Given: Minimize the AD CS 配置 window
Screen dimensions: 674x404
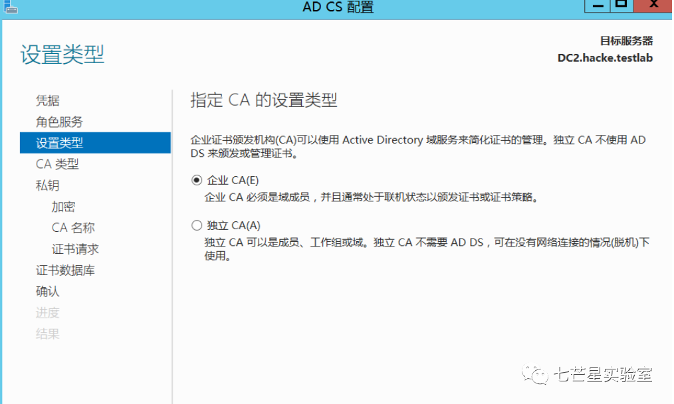Looking at the screenshot, I should 598,5.
